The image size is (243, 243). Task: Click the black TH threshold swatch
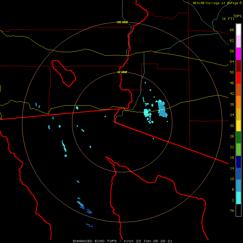click(x=238, y=210)
